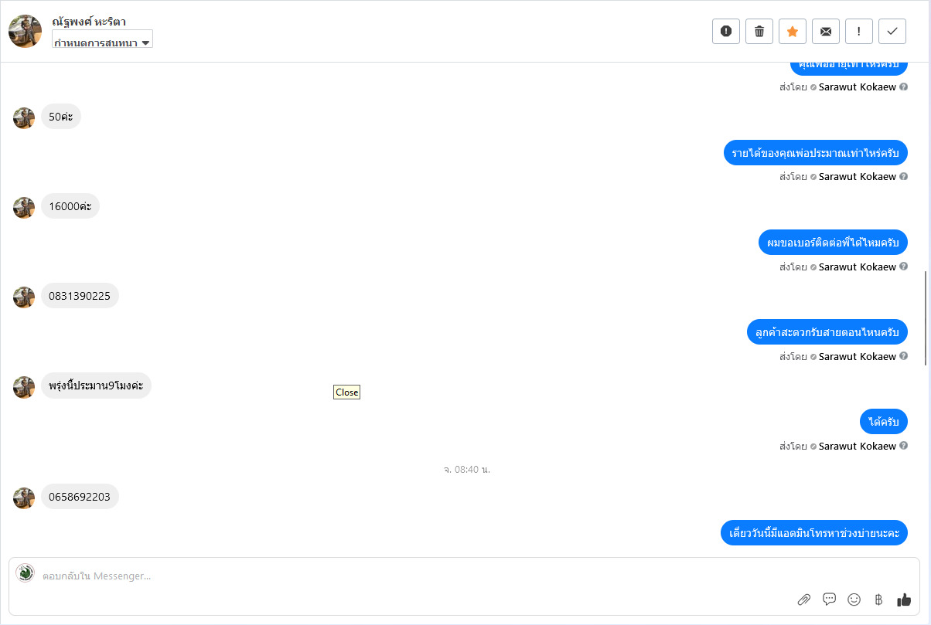This screenshot has width=931, height=625.
Task: Click the customer profile picture in header
Action: tap(25, 31)
